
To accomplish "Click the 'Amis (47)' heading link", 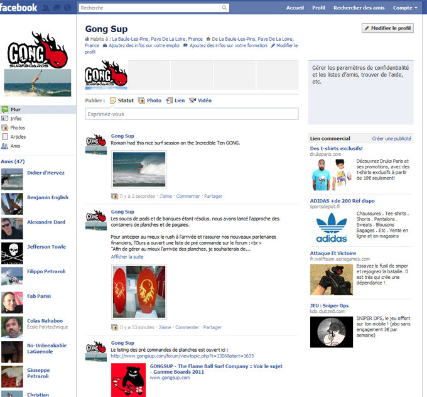I will tap(13, 161).
